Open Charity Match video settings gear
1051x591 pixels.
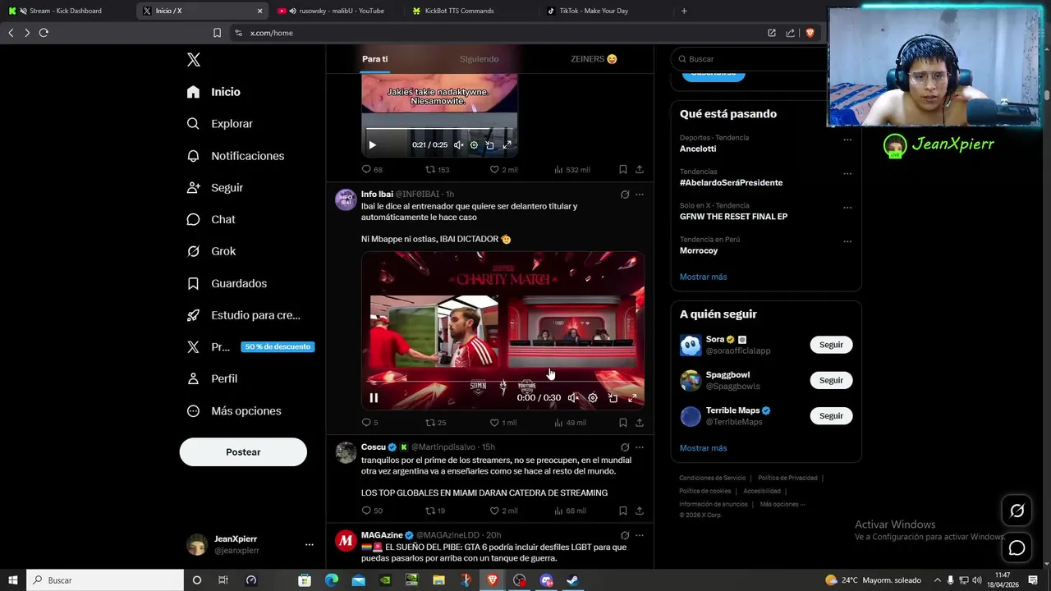click(x=593, y=398)
